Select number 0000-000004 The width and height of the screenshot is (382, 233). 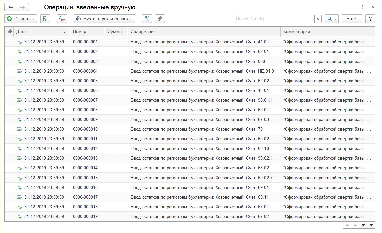point(85,71)
